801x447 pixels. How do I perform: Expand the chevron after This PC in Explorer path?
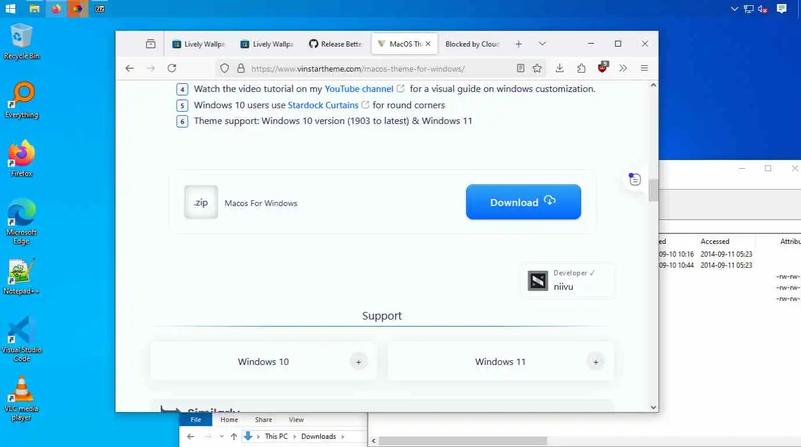pos(295,437)
